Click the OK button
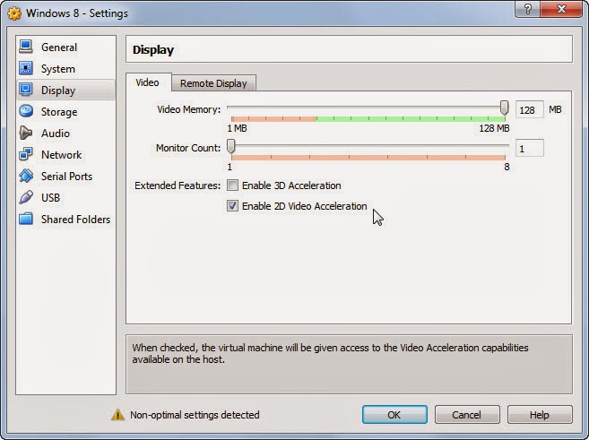Image resolution: width=589 pixels, height=440 pixels. pyautogui.click(x=394, y=415)
